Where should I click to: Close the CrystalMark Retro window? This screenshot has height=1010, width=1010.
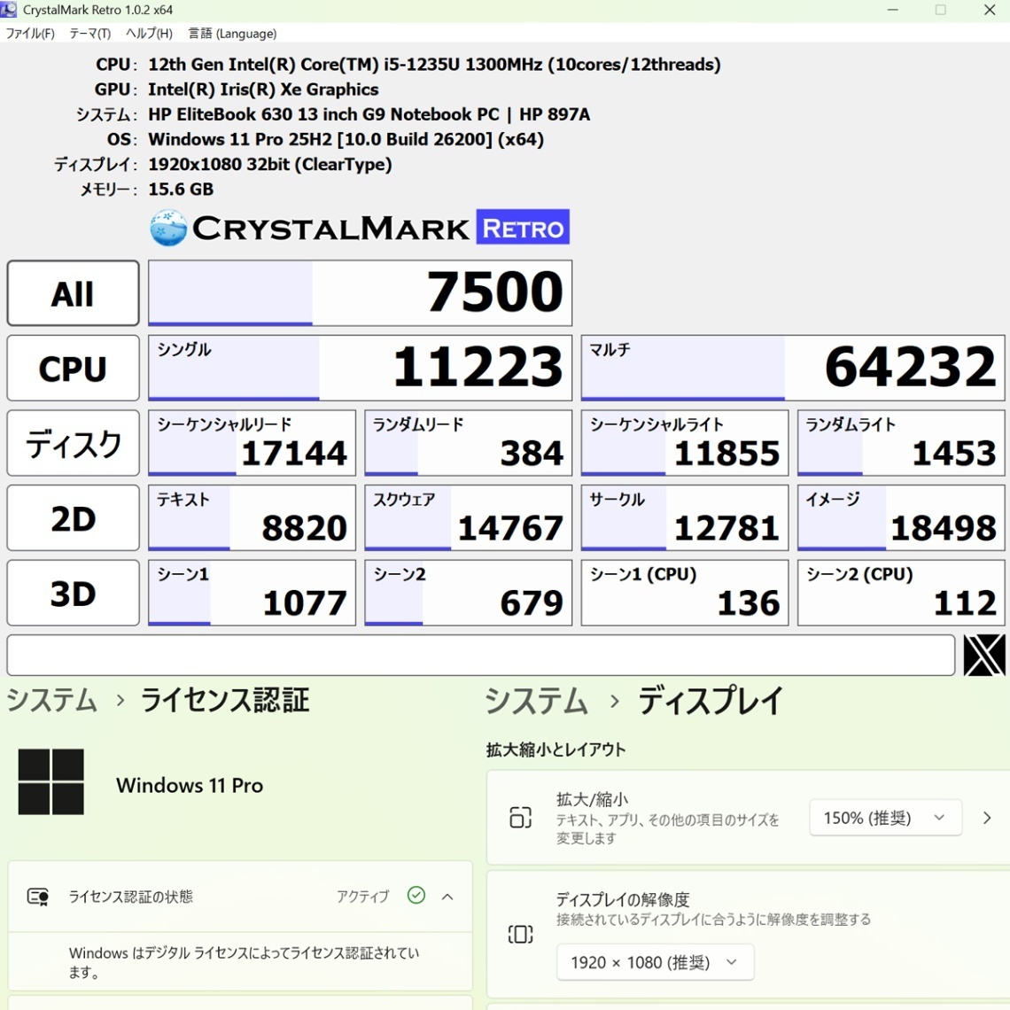pos(990,10)
